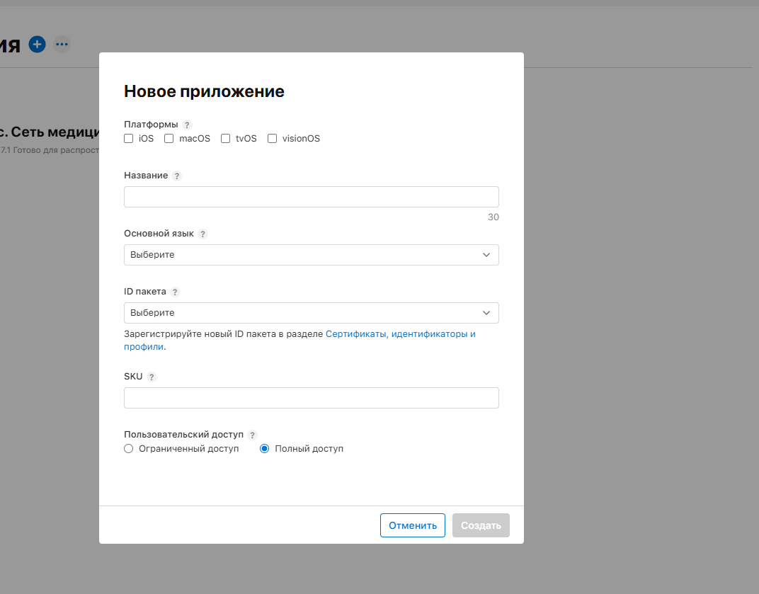Image resolution: width=759 pixels, height=594 pixels.
Task: Click inside the Название text field
Action: (x=312, y=196)
